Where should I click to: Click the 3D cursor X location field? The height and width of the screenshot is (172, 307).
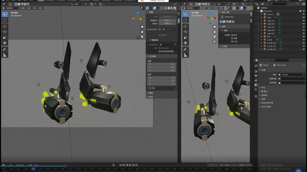tap(161, 64)
